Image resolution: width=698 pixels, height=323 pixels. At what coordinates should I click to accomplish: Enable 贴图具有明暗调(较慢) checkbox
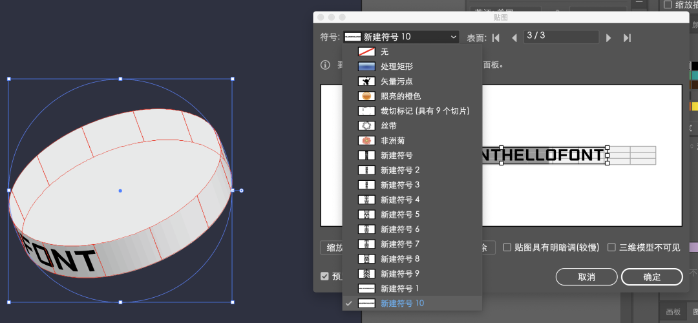point(507,247)
